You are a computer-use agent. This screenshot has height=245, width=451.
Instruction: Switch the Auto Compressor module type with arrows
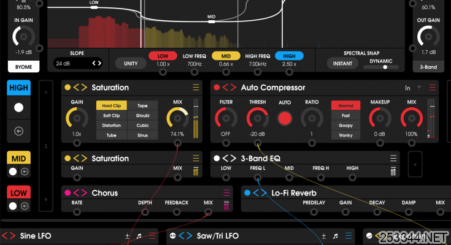point(229,88)
